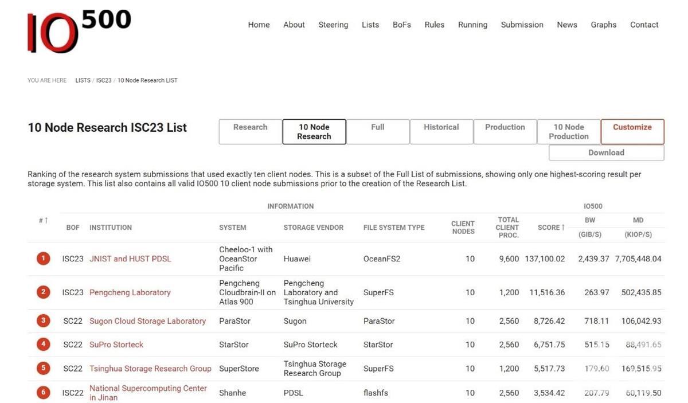Open the Lists menu item

(x=370, y=25)
